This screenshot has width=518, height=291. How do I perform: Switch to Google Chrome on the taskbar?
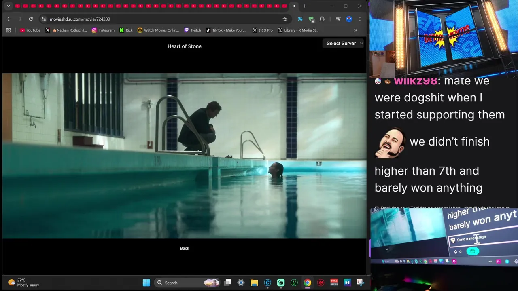[x=308, y=283]
